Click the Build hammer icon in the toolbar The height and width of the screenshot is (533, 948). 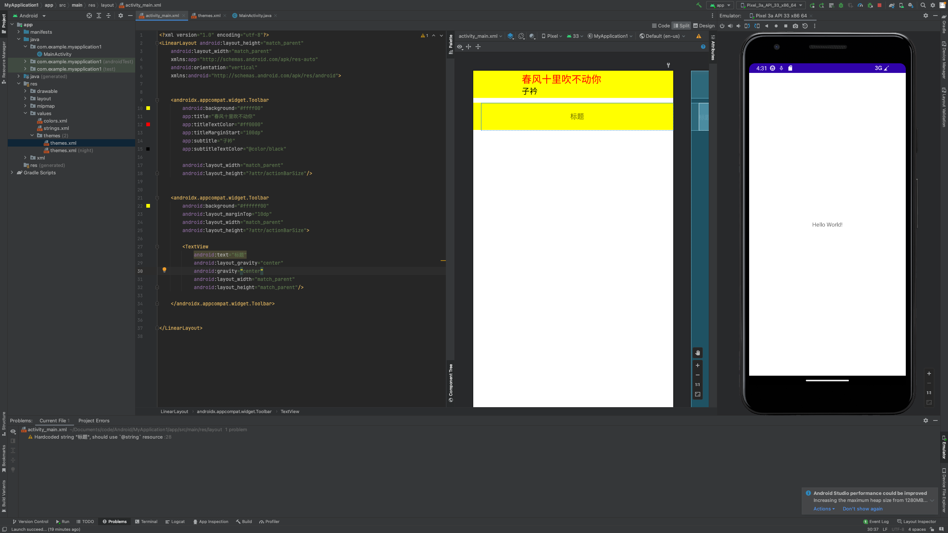tap(699, 5)
